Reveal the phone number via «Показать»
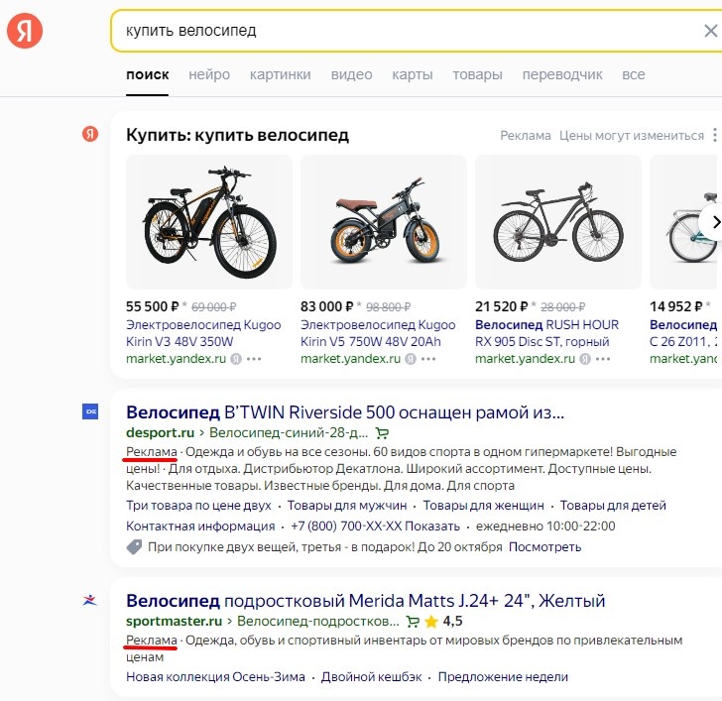This screenshot has width=722, height=701. click(432, 526)
